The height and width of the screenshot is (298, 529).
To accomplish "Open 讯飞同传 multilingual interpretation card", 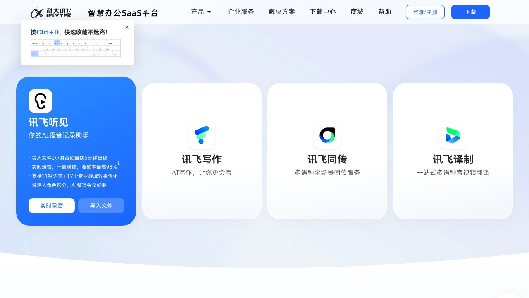I will [327, 151].
